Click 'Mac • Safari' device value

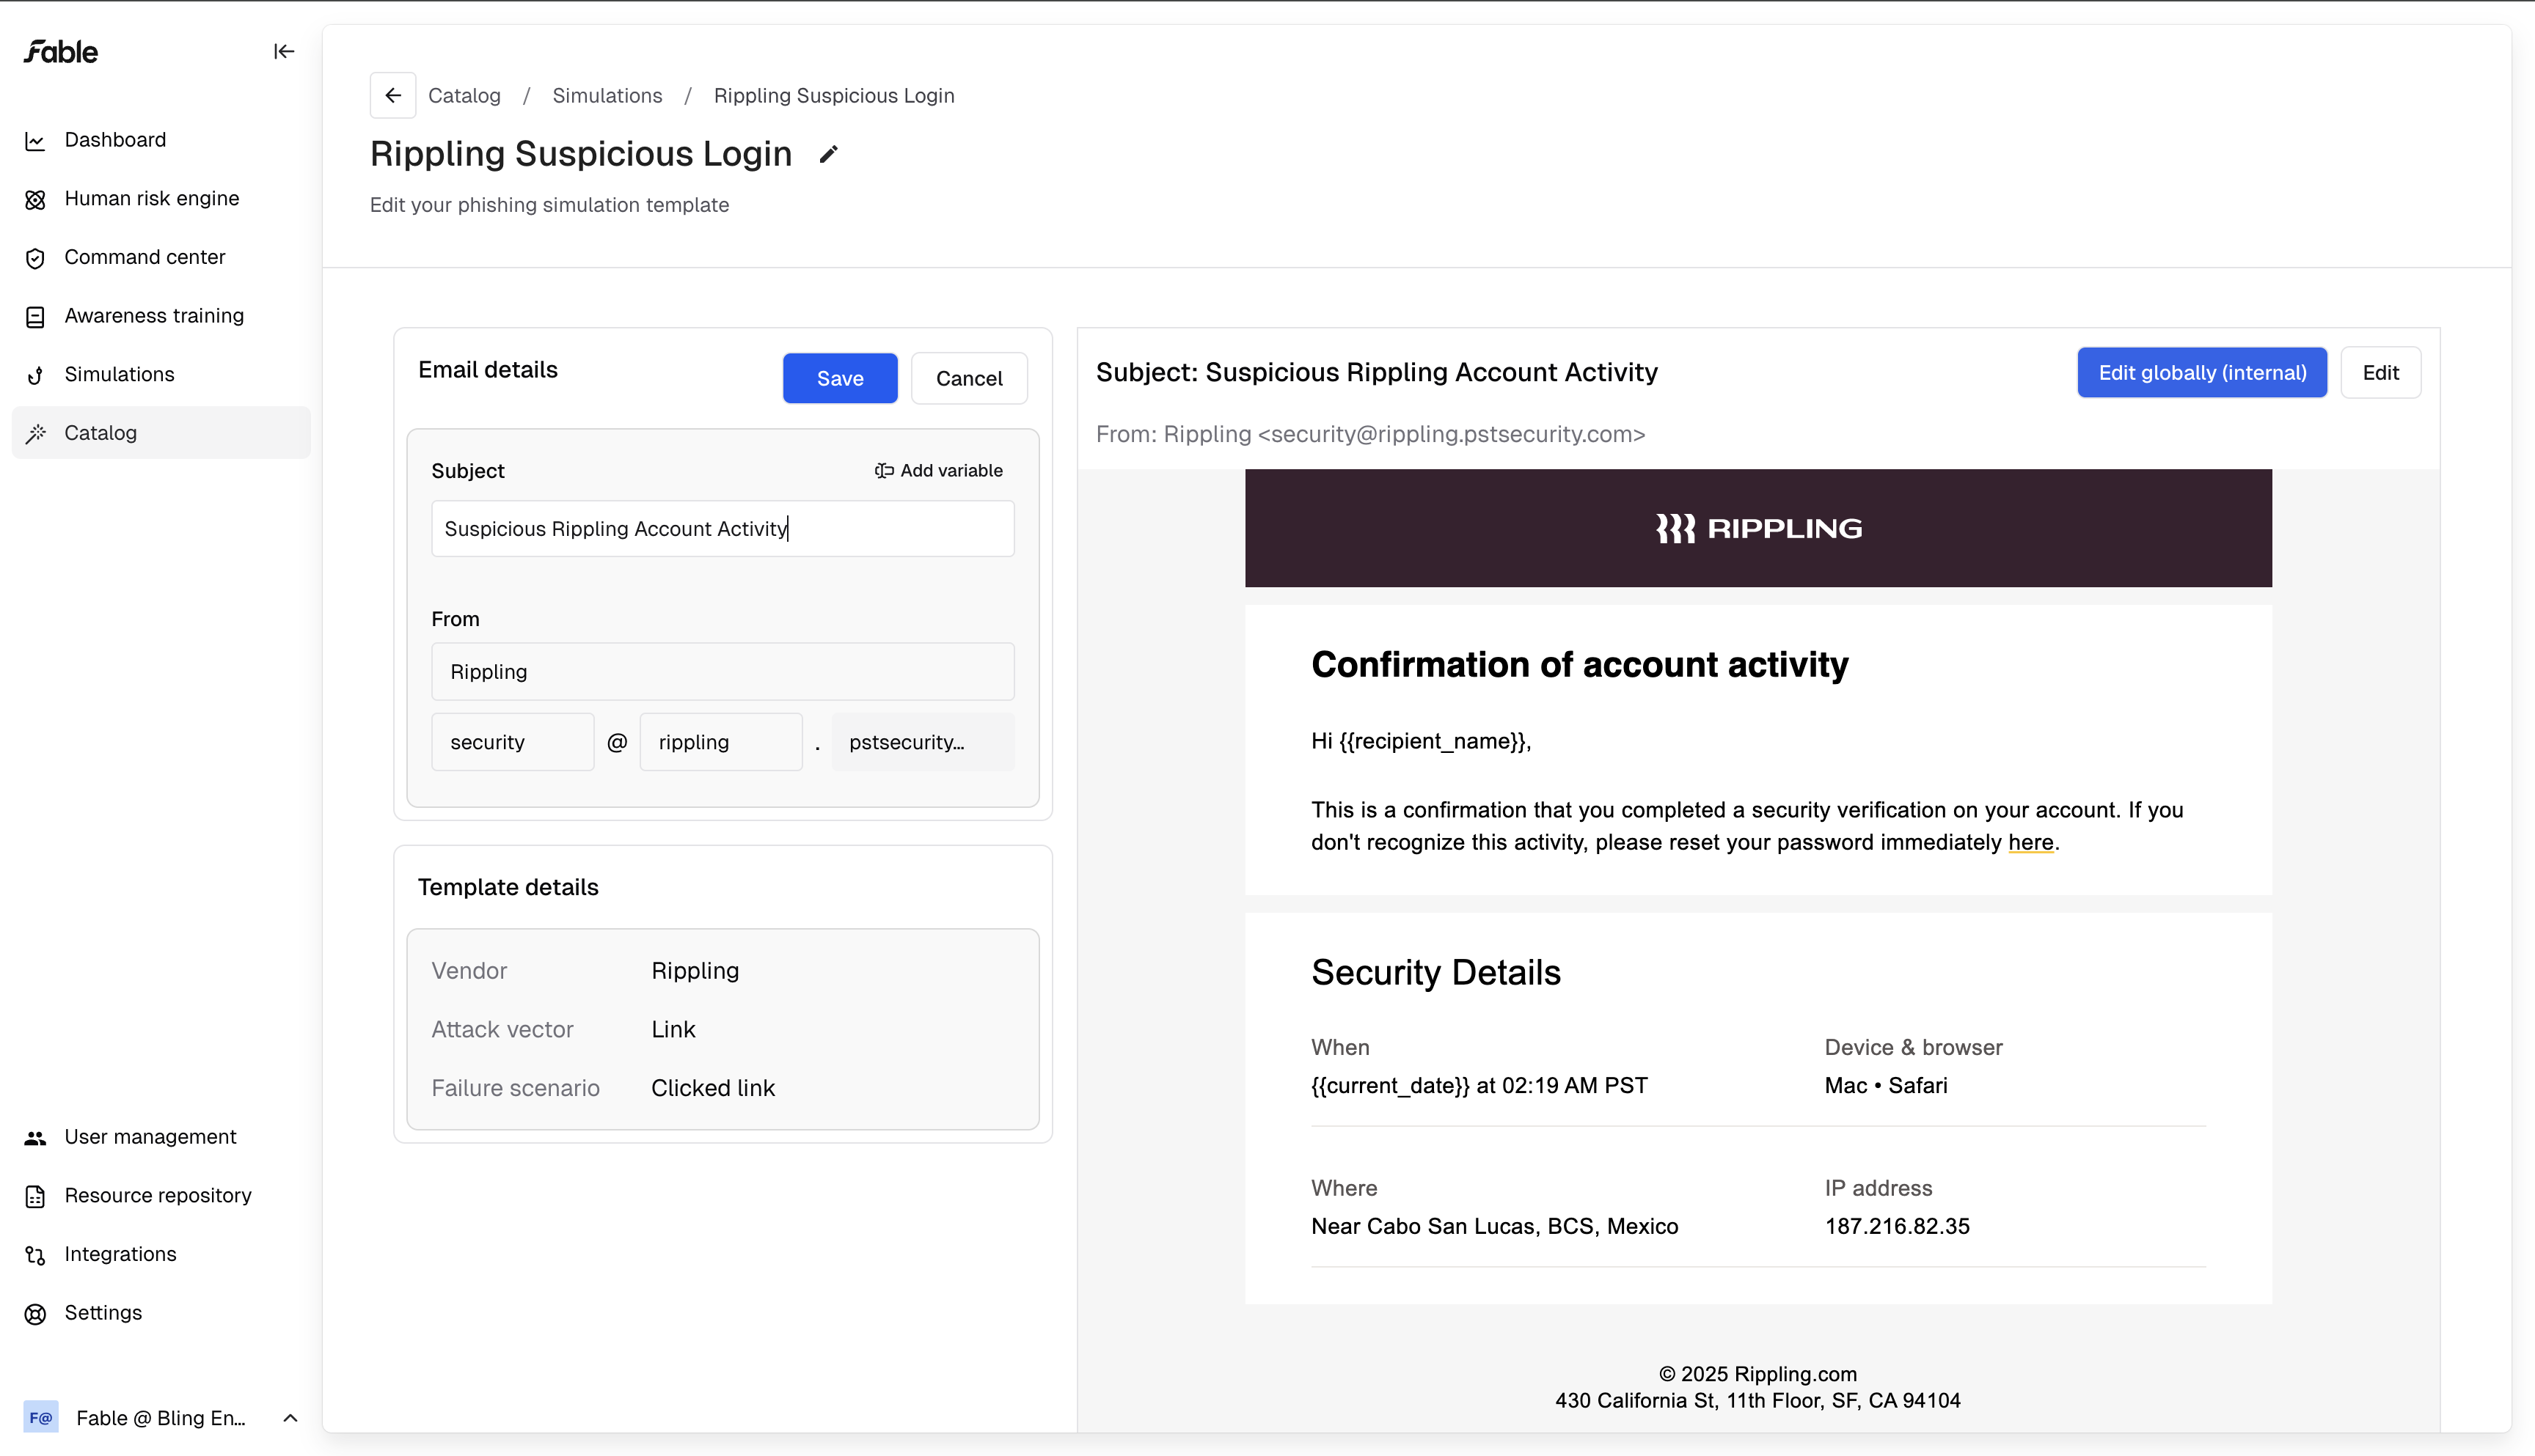1886,1085
